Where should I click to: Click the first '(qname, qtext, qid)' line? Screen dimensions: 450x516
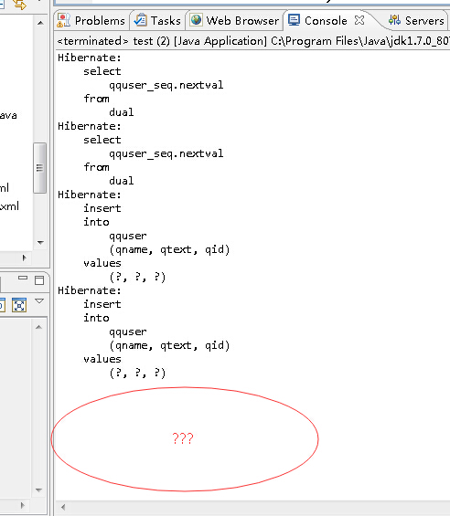click(169, 249)
